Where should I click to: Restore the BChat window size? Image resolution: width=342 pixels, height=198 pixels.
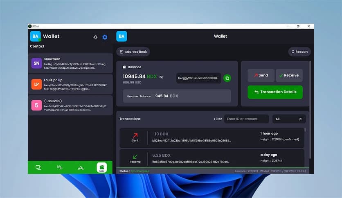click(298, 26)
